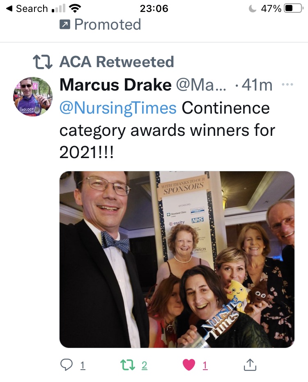
Task: Open the tweet author's profile picture
Action: (x=33, y=96)
